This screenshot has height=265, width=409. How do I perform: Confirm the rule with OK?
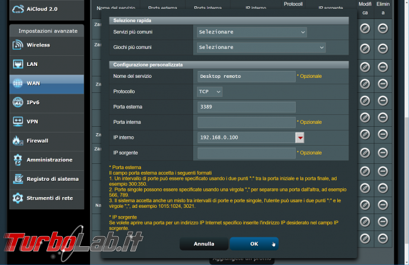click(x=254, y=244)
